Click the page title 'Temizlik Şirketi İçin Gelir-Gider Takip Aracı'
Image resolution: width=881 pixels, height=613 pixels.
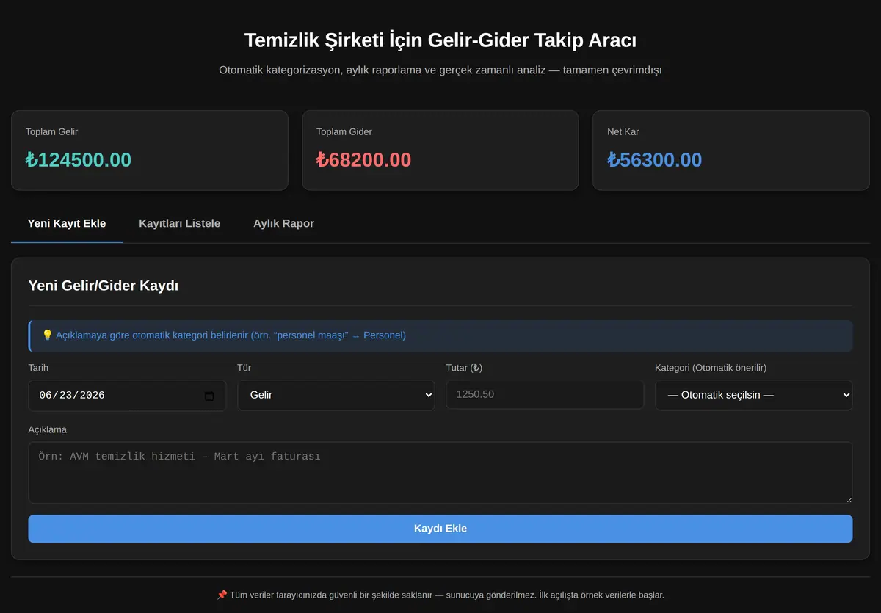tap(440, 40)
